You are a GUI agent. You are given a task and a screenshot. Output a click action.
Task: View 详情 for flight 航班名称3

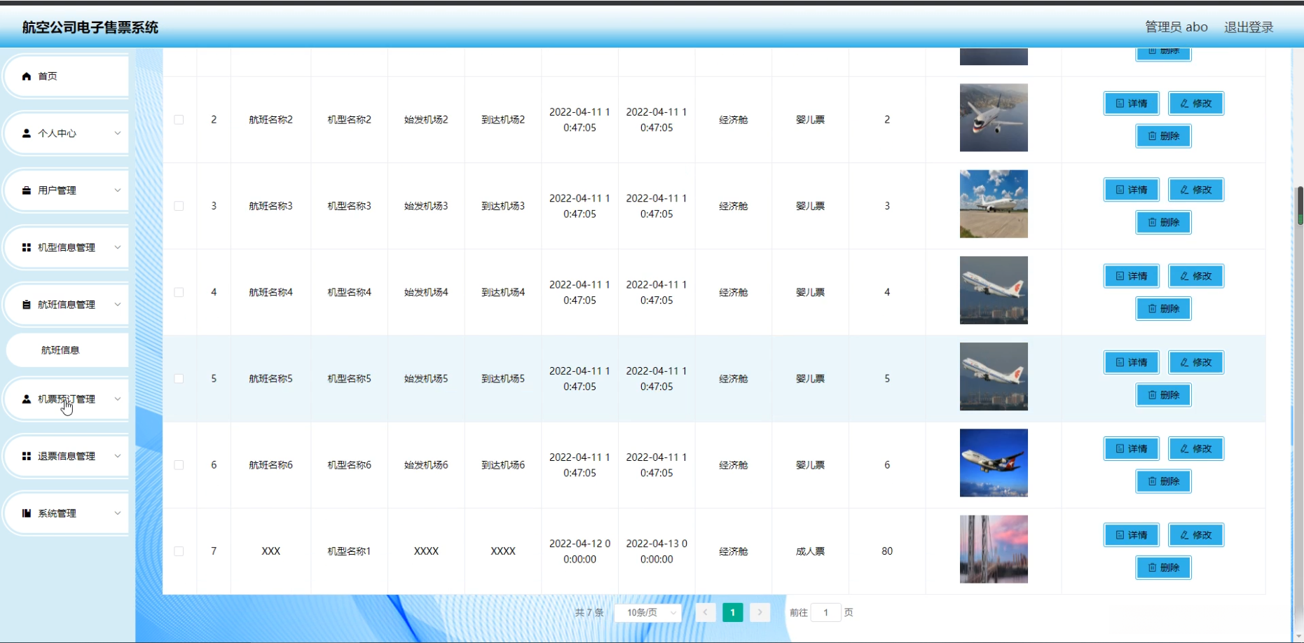1132,190
